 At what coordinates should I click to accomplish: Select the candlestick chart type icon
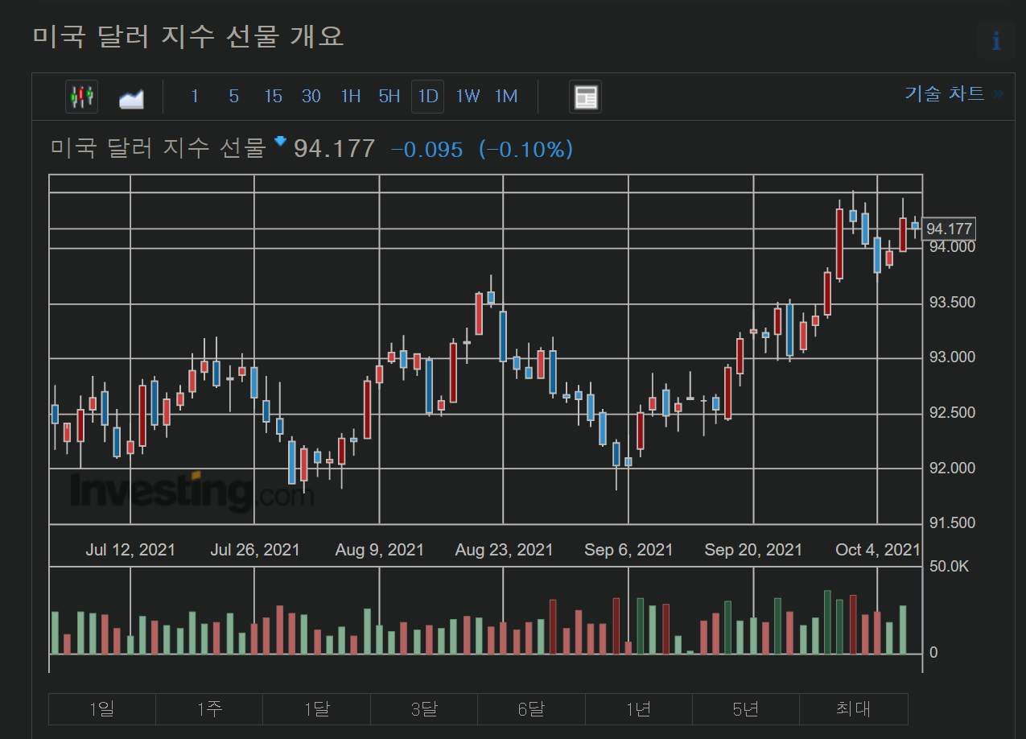coord(81,97)
